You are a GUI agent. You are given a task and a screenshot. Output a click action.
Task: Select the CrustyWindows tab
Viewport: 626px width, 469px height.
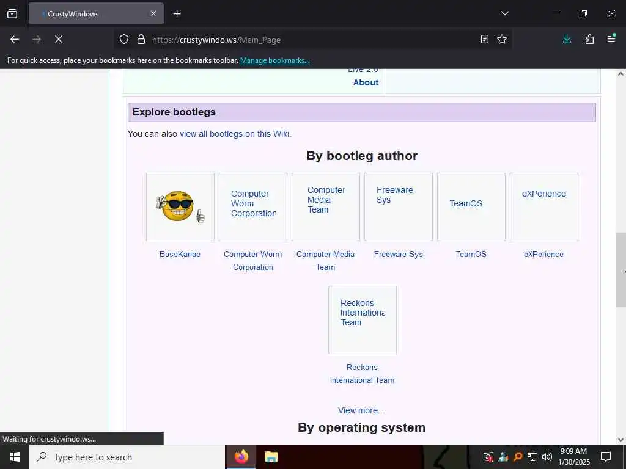pos(96,13)
